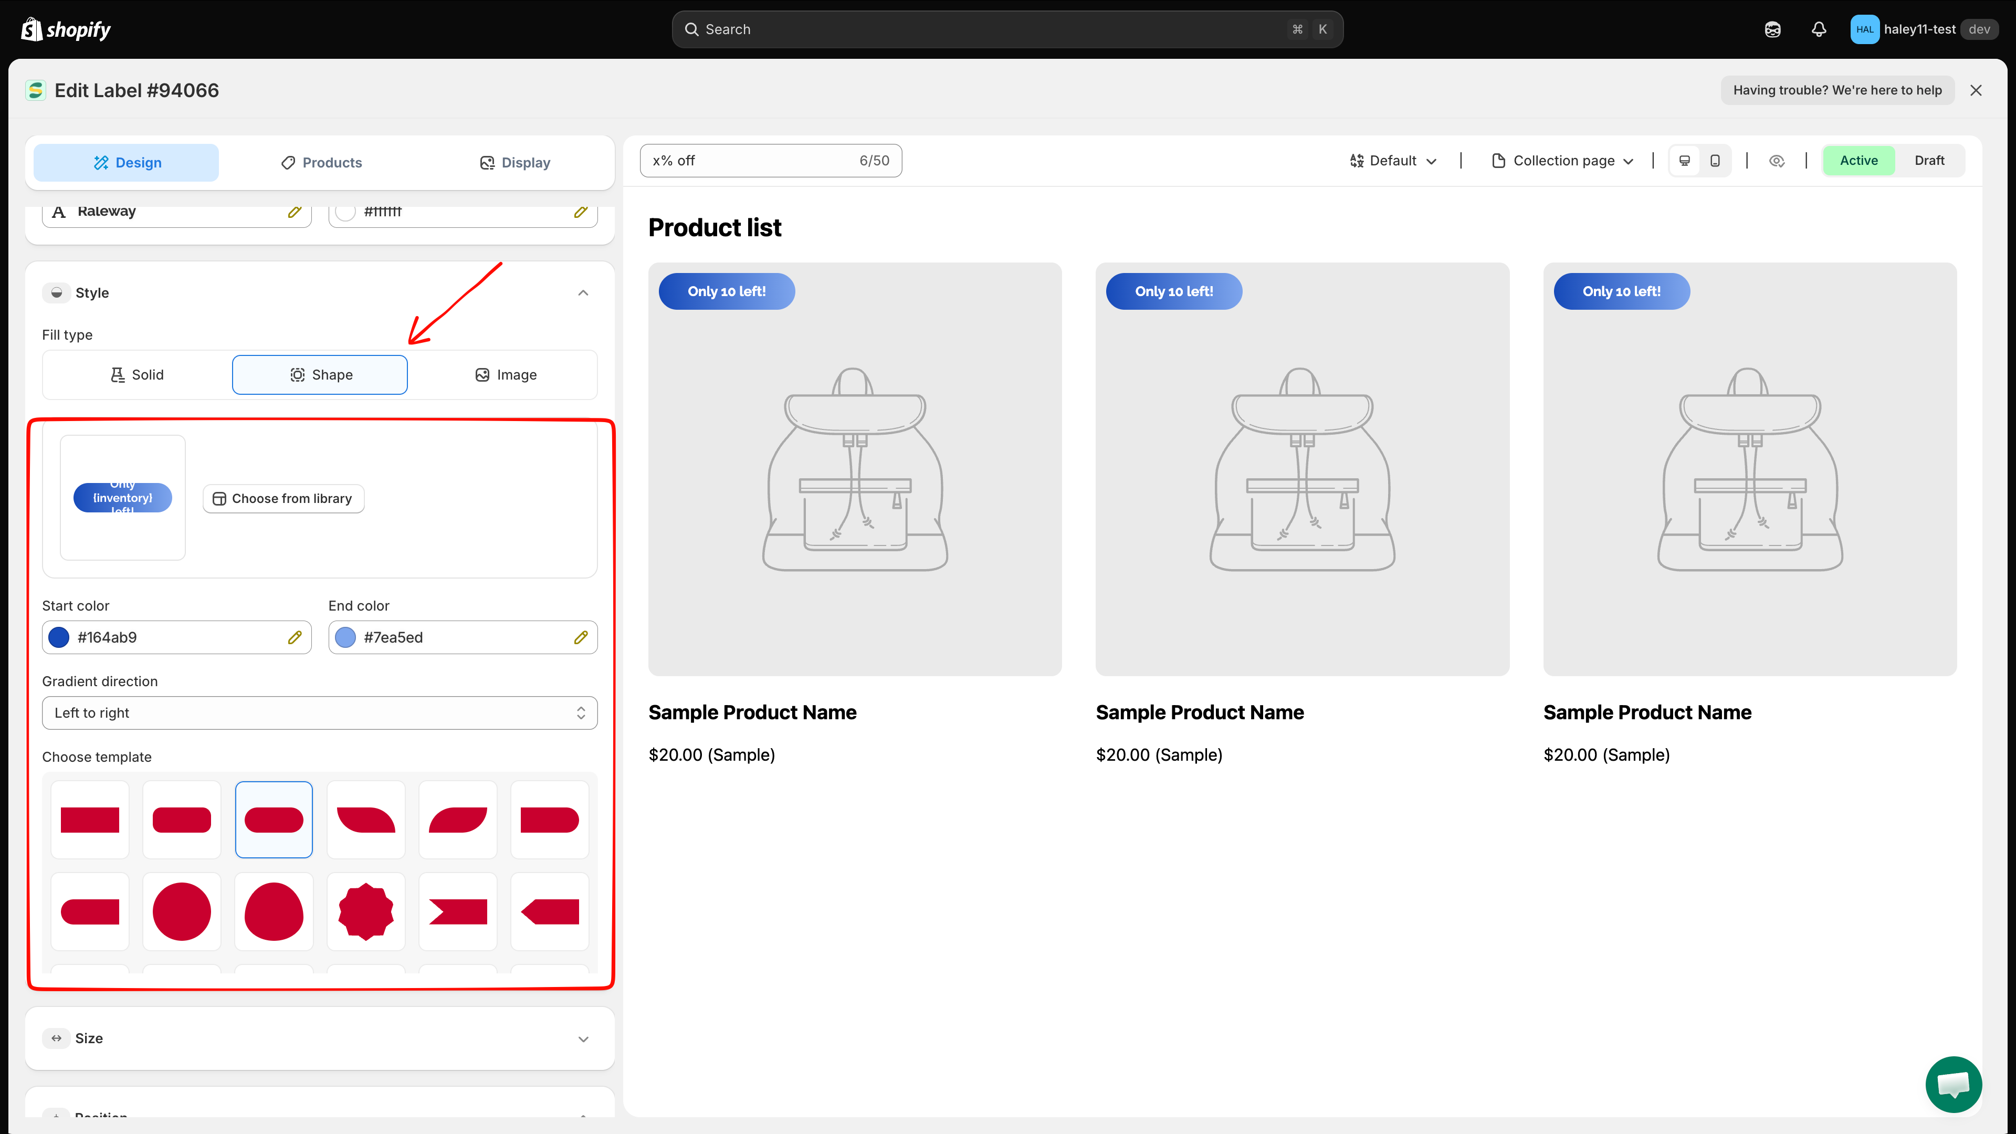The height and width of the screenshot is (1134, 2016).
Task: Choose Solid fill type
Action: (x=137, y=375)
